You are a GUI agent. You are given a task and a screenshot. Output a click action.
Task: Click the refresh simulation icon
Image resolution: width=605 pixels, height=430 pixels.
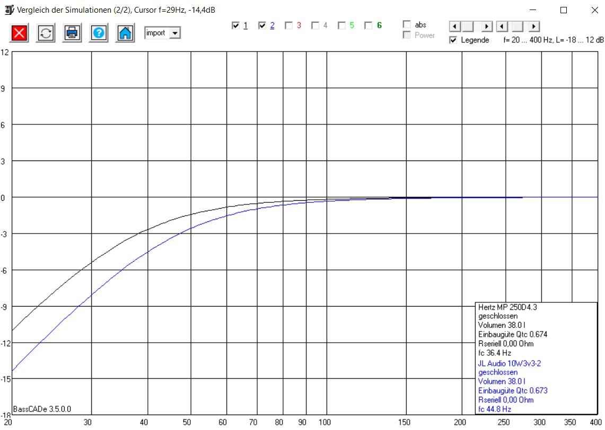coord(46,33)
